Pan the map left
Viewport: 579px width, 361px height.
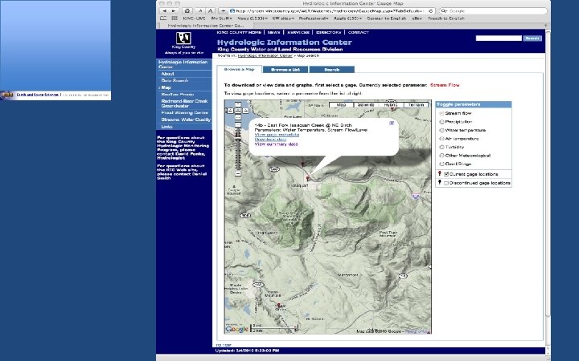tap(231, 111)
